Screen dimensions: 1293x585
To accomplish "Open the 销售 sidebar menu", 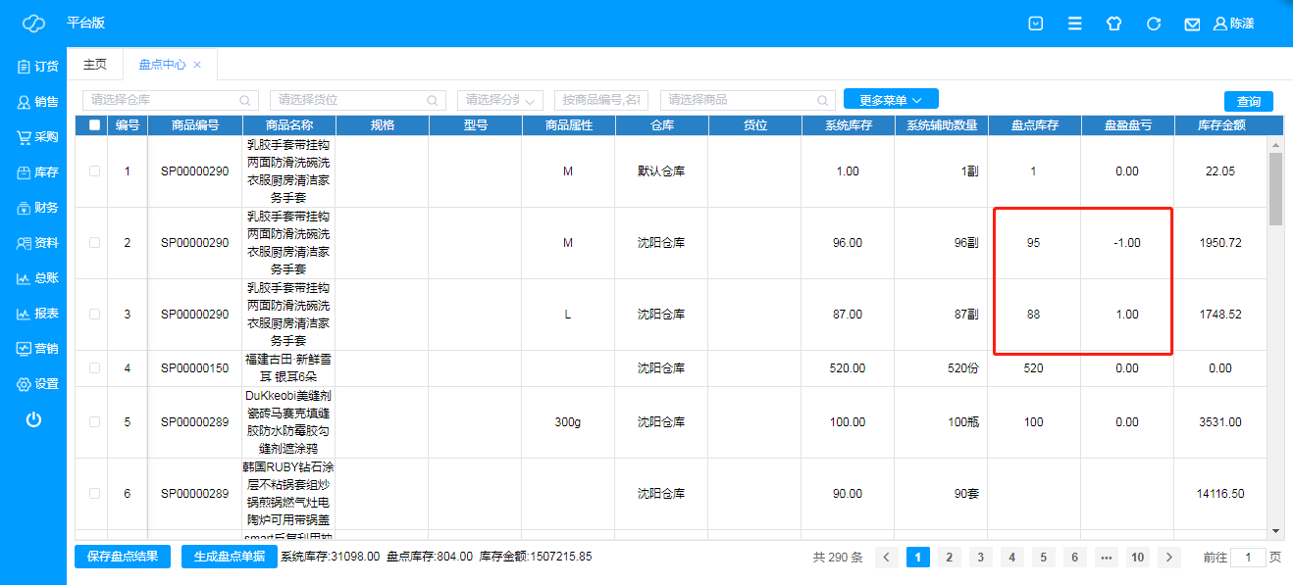I will point(37,102).
